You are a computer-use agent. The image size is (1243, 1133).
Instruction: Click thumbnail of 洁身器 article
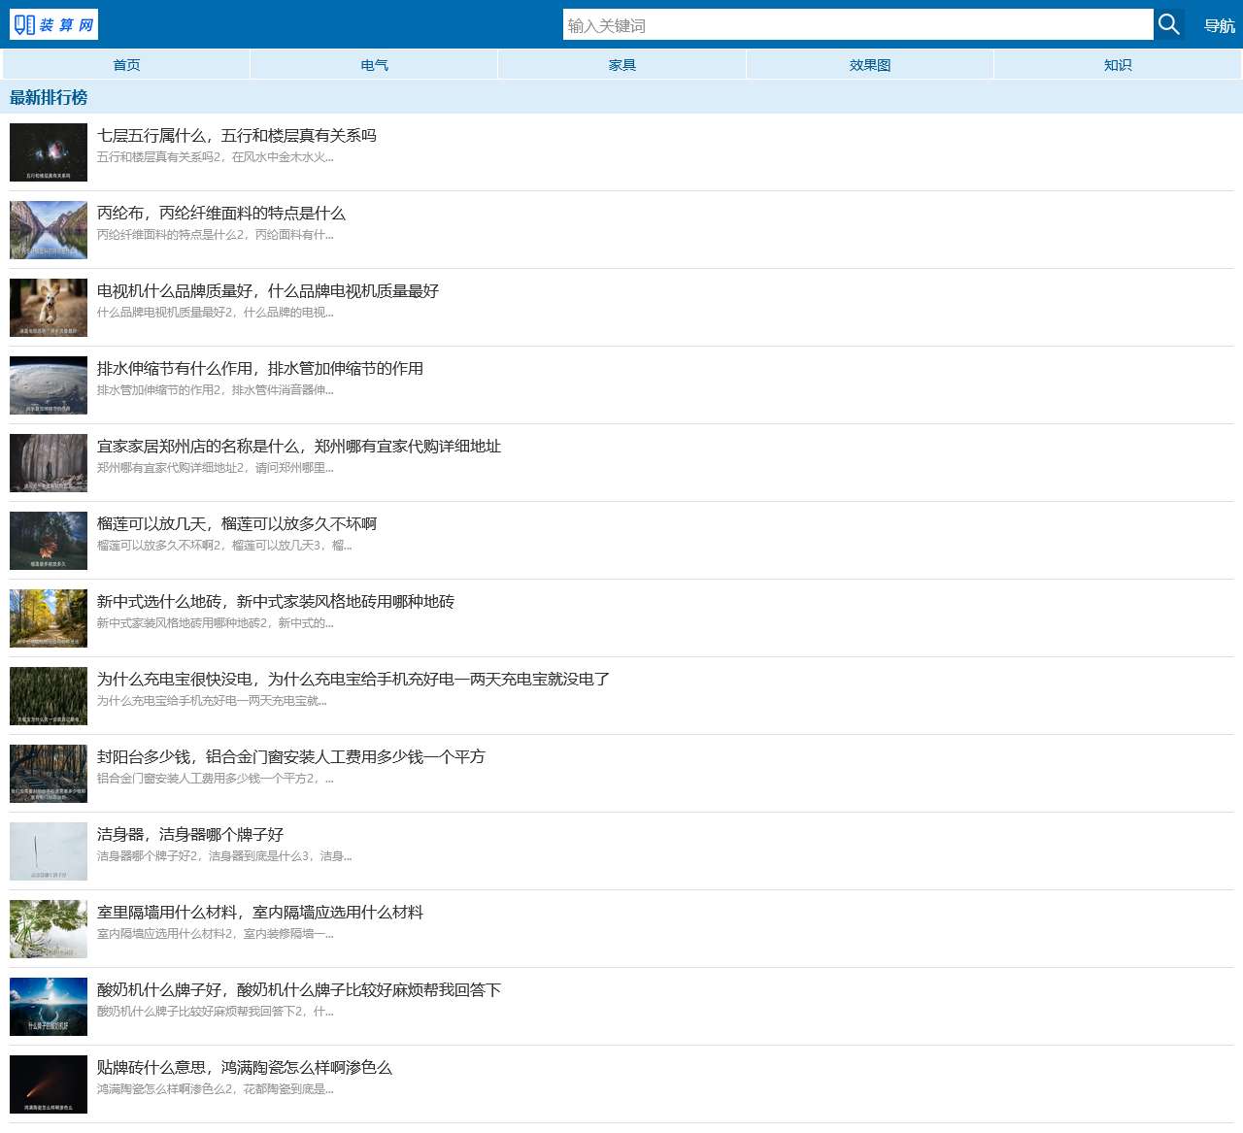pos(49,851)
